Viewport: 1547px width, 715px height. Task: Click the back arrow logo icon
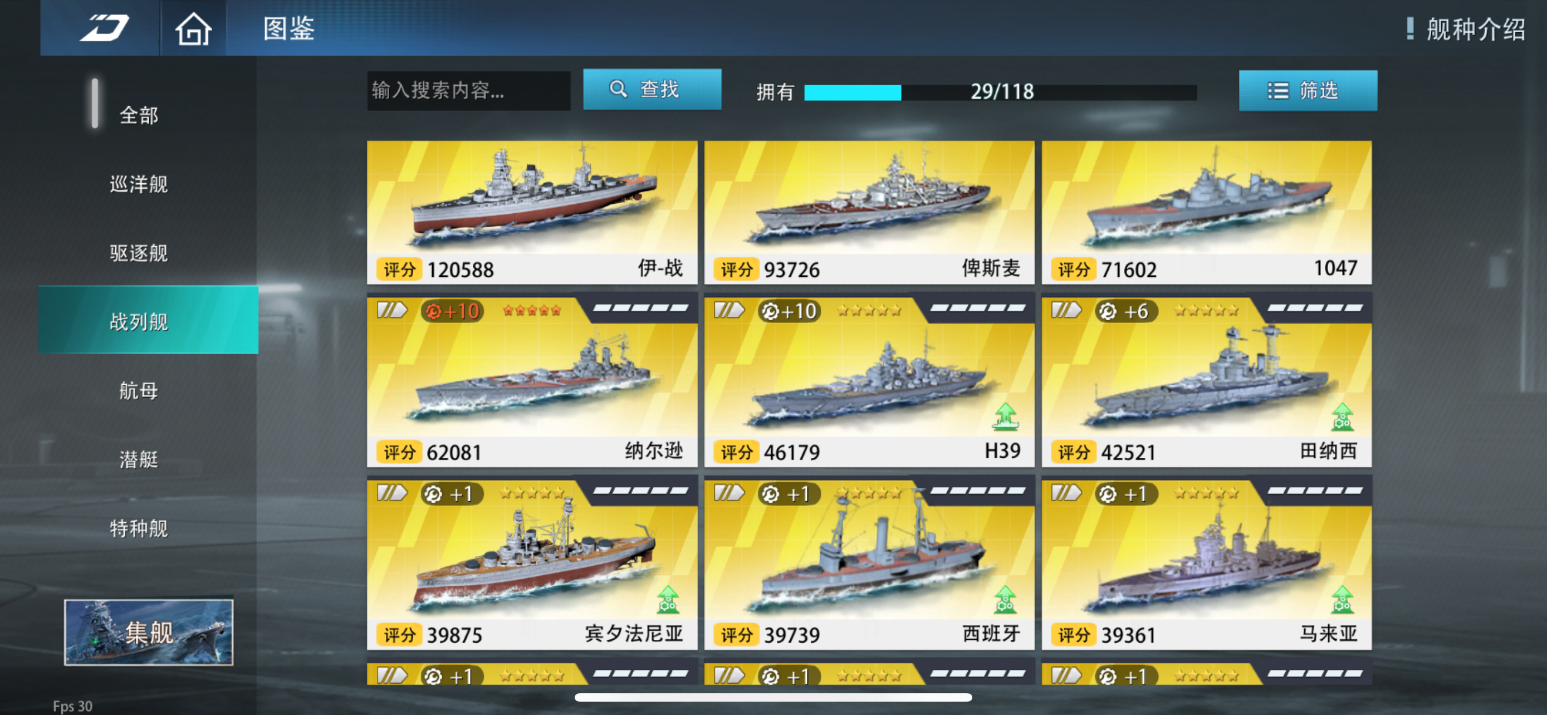coord(104,28)
